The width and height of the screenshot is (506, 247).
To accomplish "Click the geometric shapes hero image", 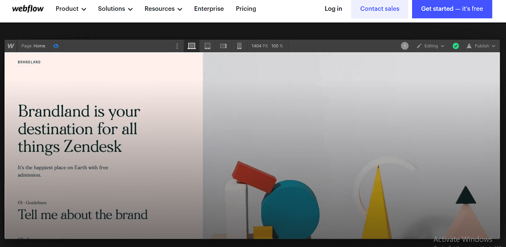I will click(x=351, y=146).
